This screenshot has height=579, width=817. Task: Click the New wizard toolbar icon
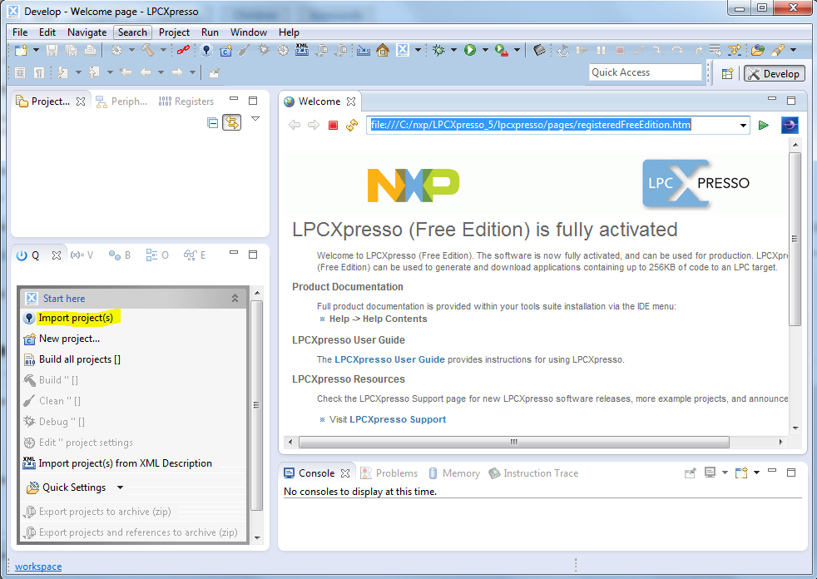coord(21,50)
